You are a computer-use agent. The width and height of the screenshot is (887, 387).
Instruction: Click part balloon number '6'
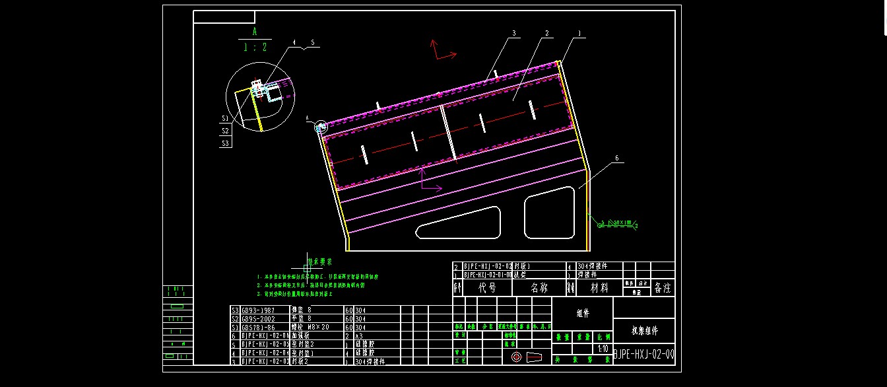(x=616, y=158)
